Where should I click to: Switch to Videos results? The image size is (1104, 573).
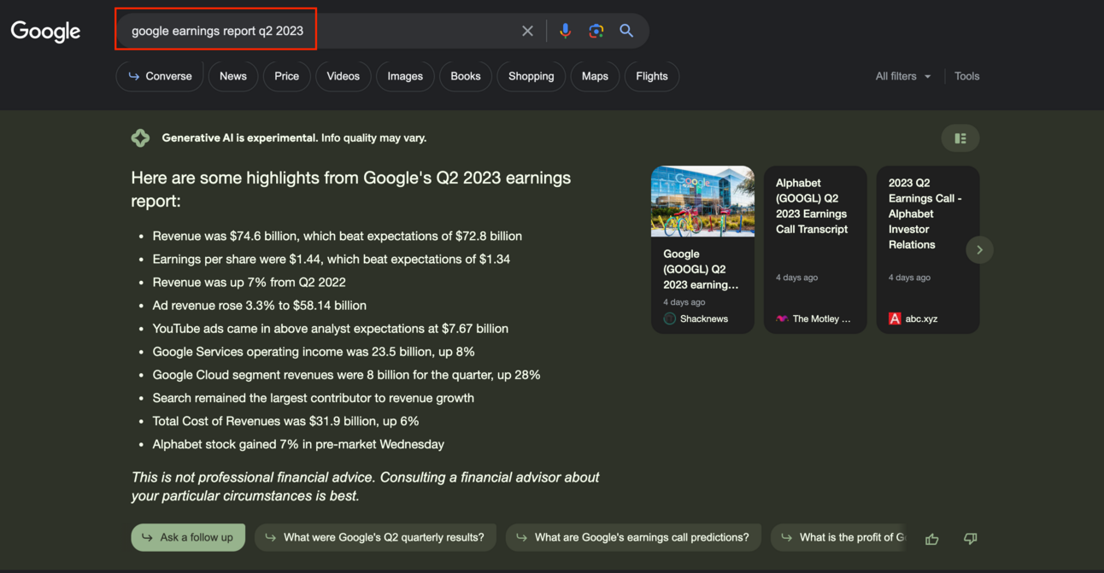[x=343, y=76]
